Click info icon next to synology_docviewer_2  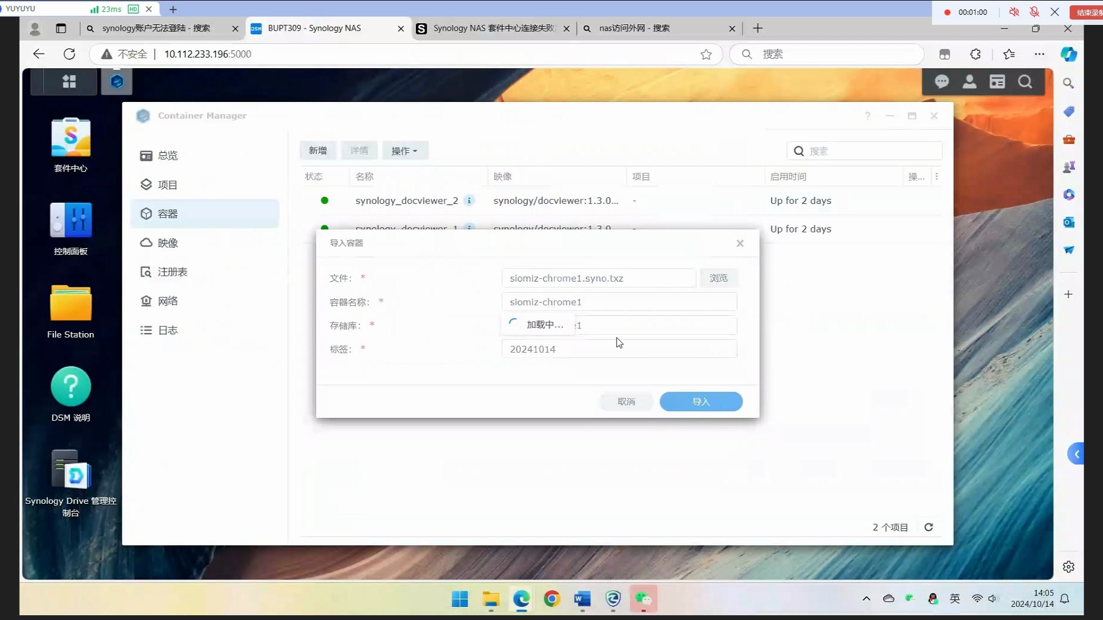point(469,200)
